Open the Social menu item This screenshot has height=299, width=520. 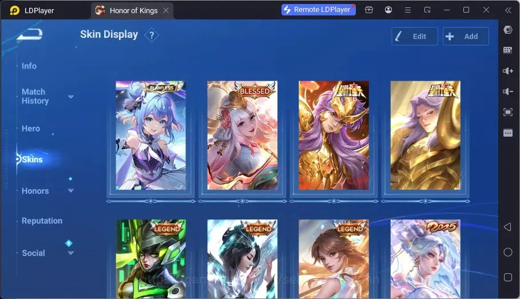(x=33, y=253)
